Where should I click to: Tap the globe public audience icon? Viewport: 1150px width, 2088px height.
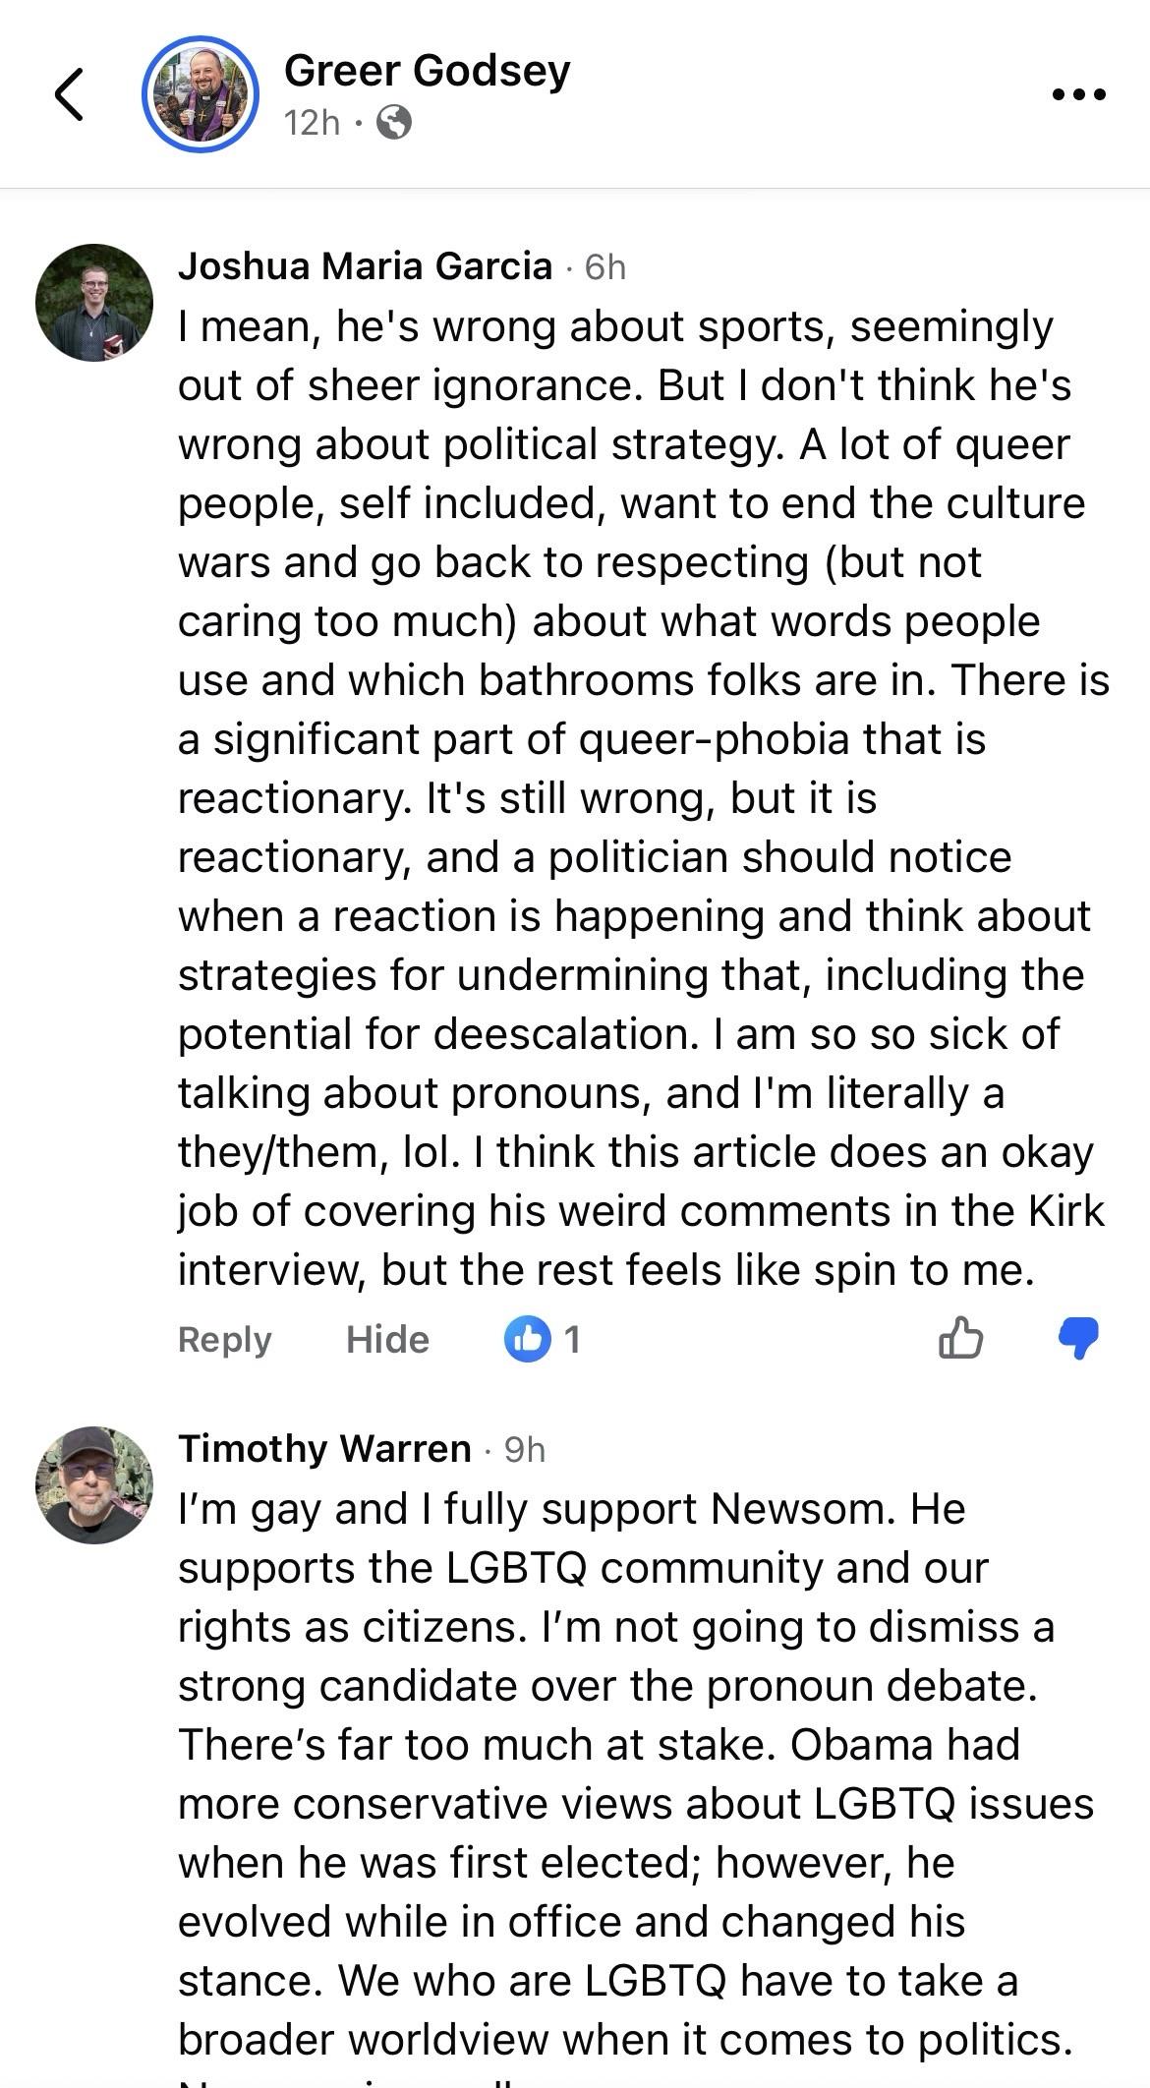click(394, 123)
